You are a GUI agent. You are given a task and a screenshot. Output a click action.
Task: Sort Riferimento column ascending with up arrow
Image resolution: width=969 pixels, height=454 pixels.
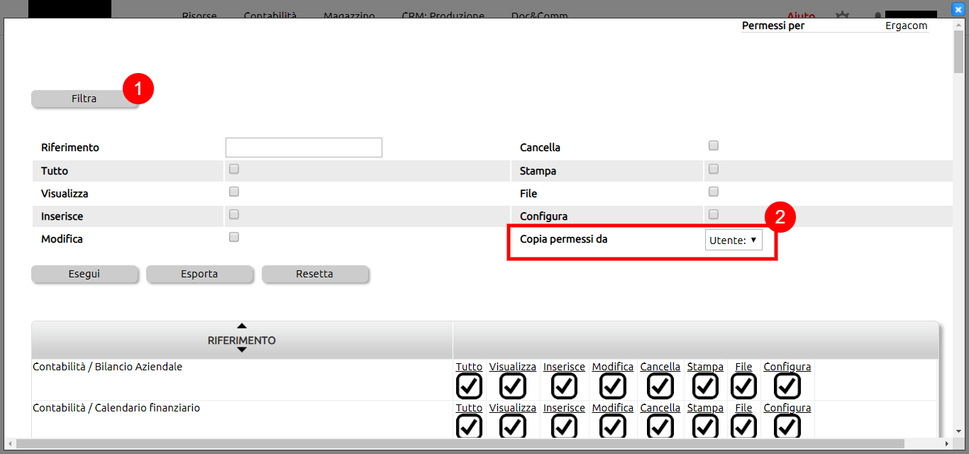242,326
